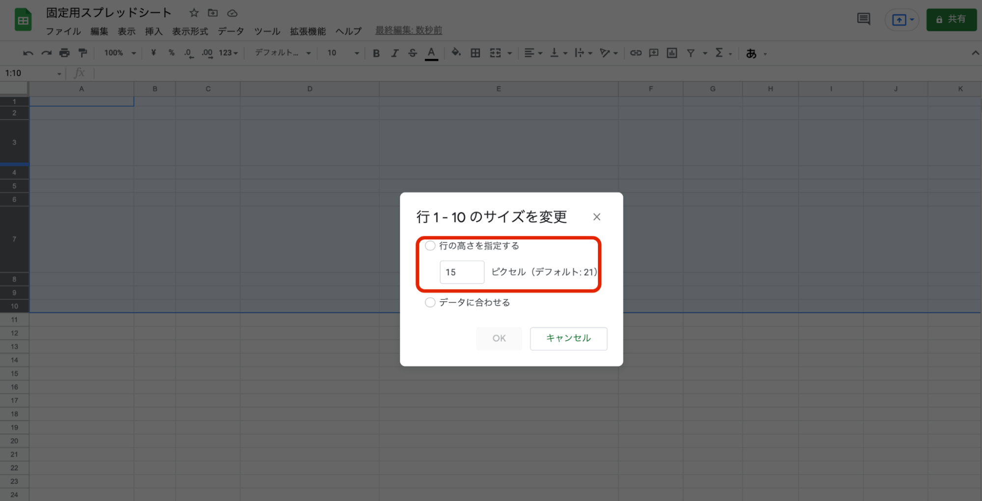Viewport: 982px width, 501px height.
Task: Open the text color picker
Action: pos(431,53)
